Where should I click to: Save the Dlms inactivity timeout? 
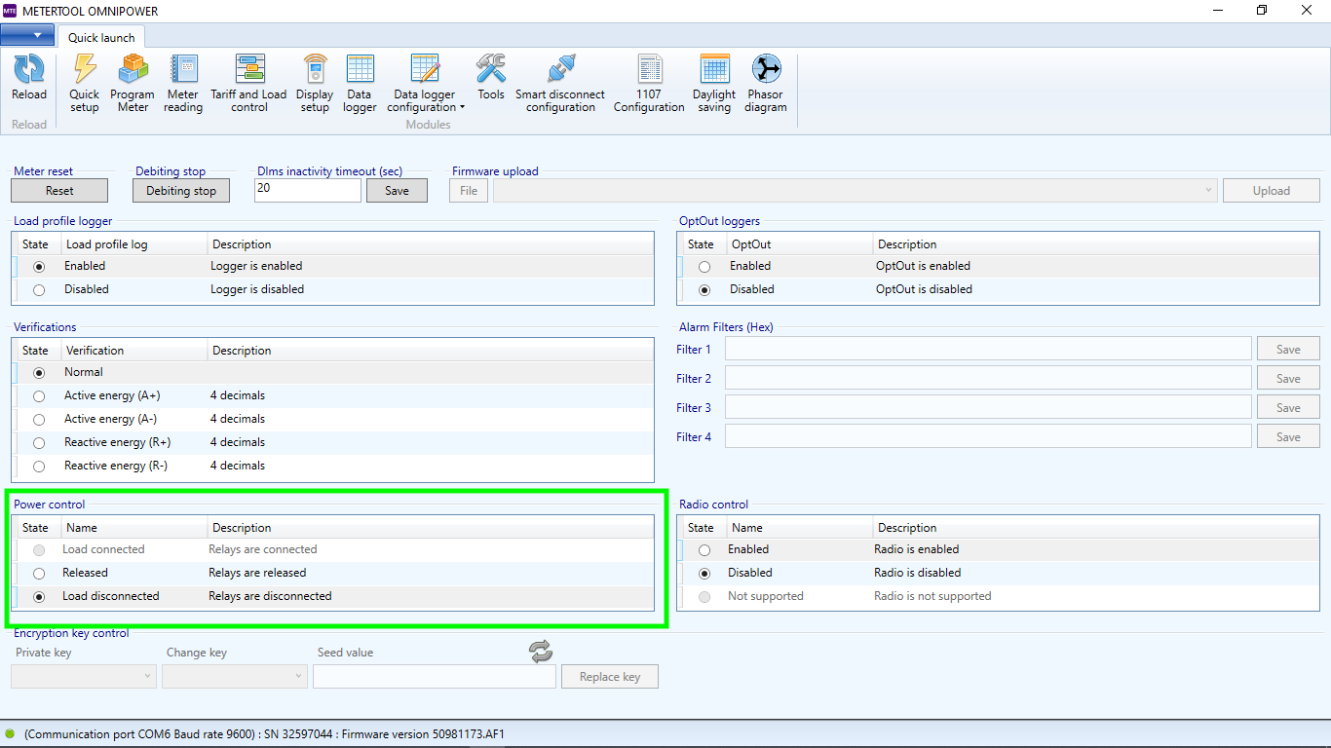pos(397,191)
